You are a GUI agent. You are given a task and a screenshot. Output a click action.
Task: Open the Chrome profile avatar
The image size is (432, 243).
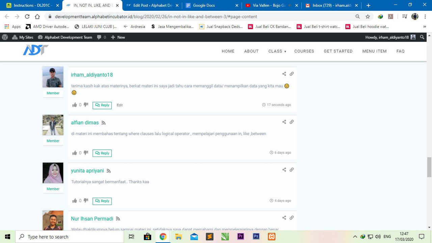point(415,17)
